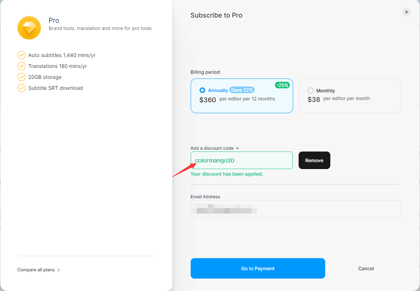The height and width of the screenshot is (291, 420).
Task: Open Compare all plans link
Action: [x=36, y=270]
